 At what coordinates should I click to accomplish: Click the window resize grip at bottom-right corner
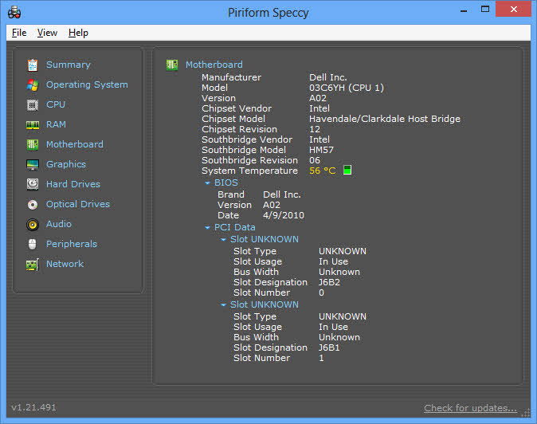pyautogui.click(x=525, y=414)
